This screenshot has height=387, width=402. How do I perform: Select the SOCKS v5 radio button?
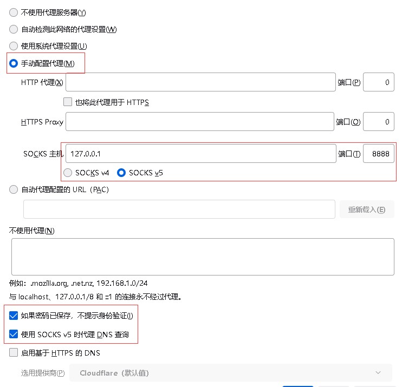pyautogui.click(x=121, y=173)
